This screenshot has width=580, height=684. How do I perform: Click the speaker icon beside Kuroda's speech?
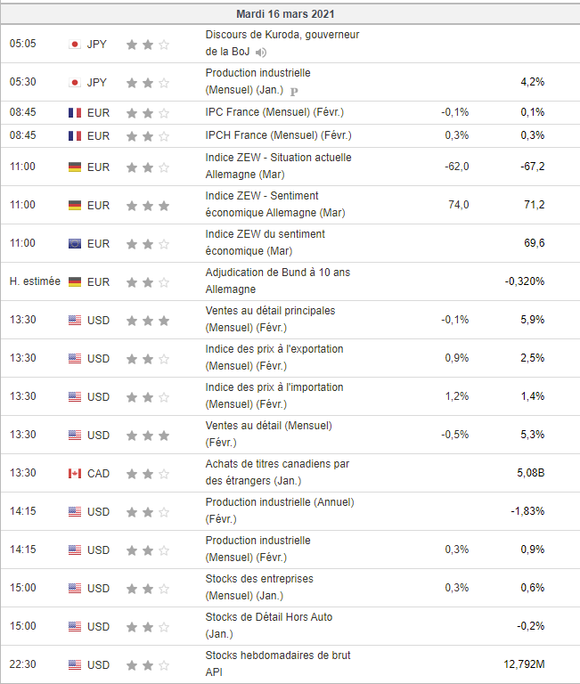click(x=261, y=53)
